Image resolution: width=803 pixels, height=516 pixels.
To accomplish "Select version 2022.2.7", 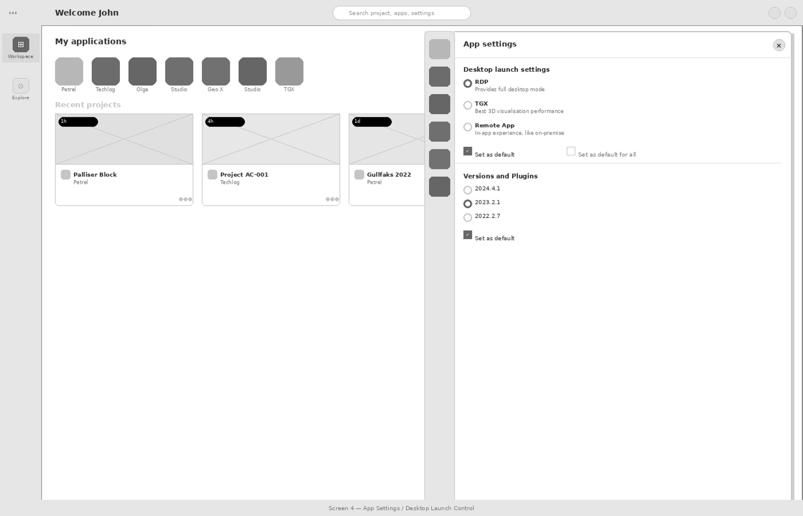I will tap(468, 218).
